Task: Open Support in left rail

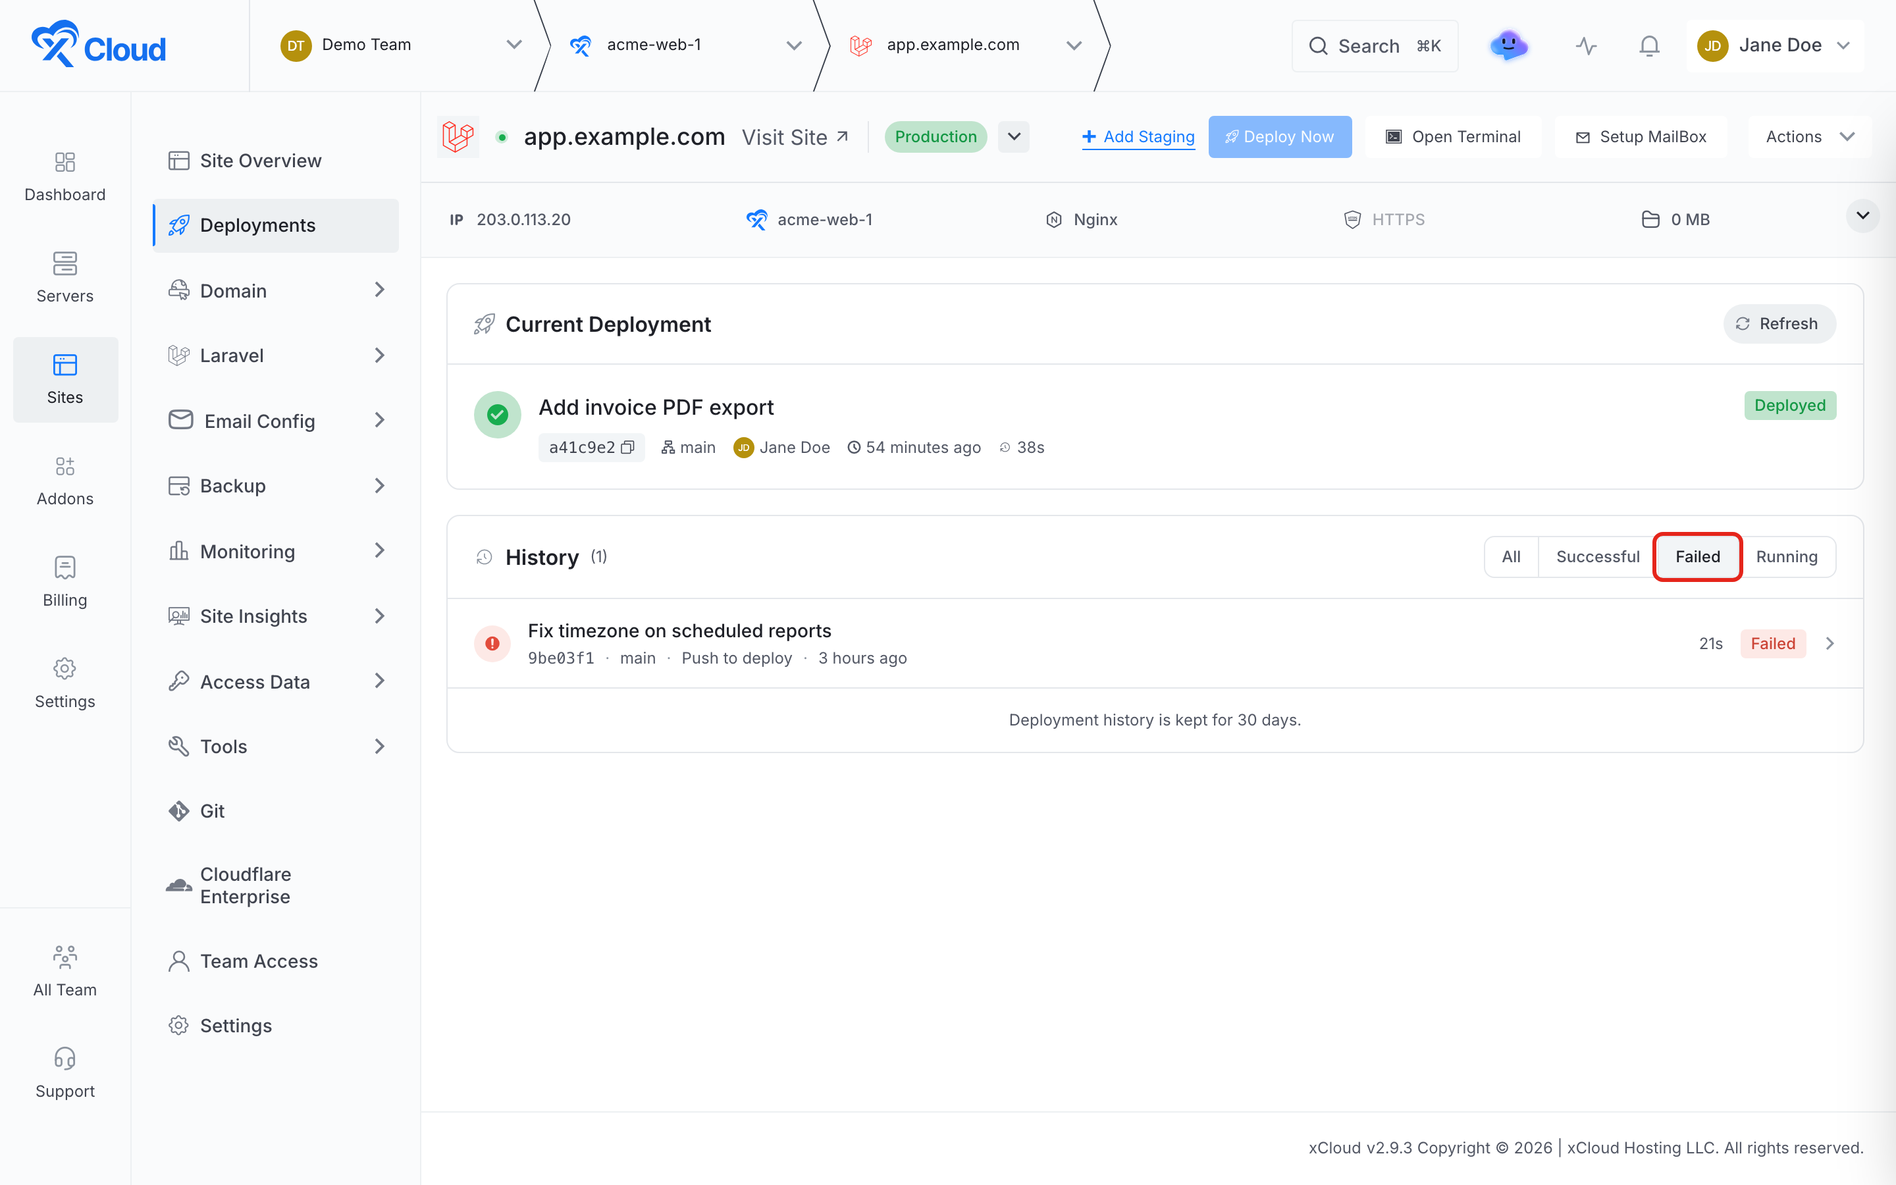Action: tap(65, 1073)
